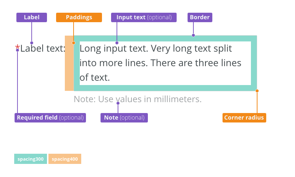Click the note about millimeters
This screenshot has width=295, height=177.
click(138, 99)
